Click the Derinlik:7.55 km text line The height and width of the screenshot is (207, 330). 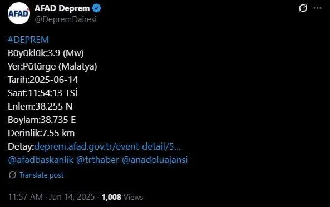click(41, 133)
